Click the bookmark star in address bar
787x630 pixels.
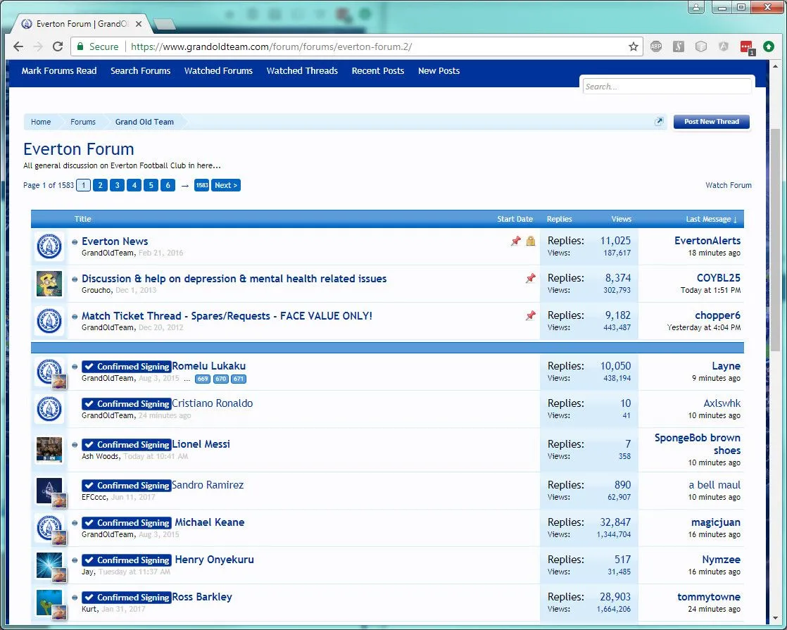click(x=633, y=46)
